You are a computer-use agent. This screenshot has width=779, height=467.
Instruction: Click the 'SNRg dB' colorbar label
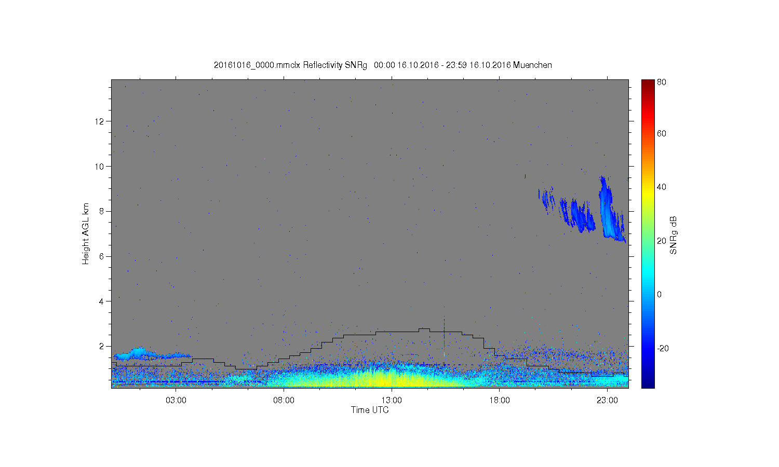coord(673,235)
